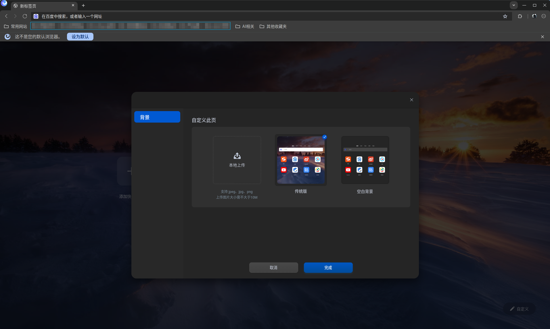
Task: Confirm with the 完成 button
Action: tap(328, 268)
